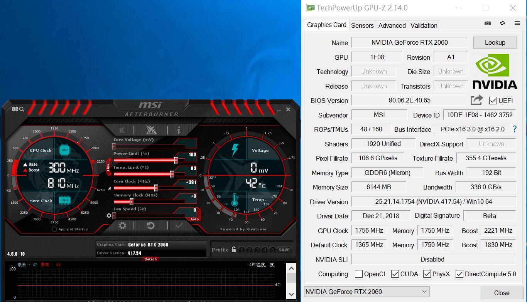Click the Bus Interface question mark

(514, 129)
